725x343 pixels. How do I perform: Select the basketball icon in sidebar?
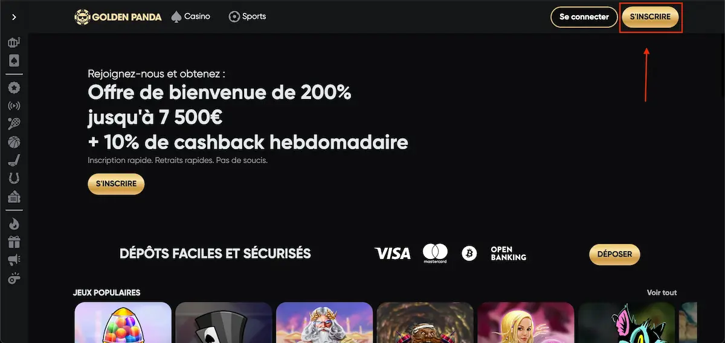coord(14,143)
